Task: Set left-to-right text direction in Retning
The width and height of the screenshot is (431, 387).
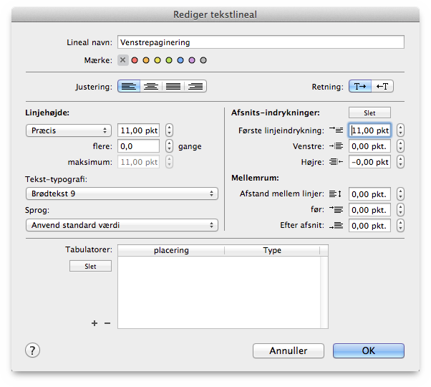Action: pyautogui.click(x=360, y=87)
